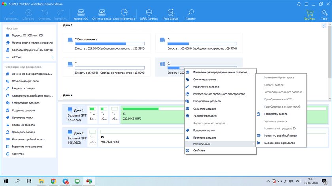Select Диск 1 in the disk map
332x186 pixels.
point(75,114)
